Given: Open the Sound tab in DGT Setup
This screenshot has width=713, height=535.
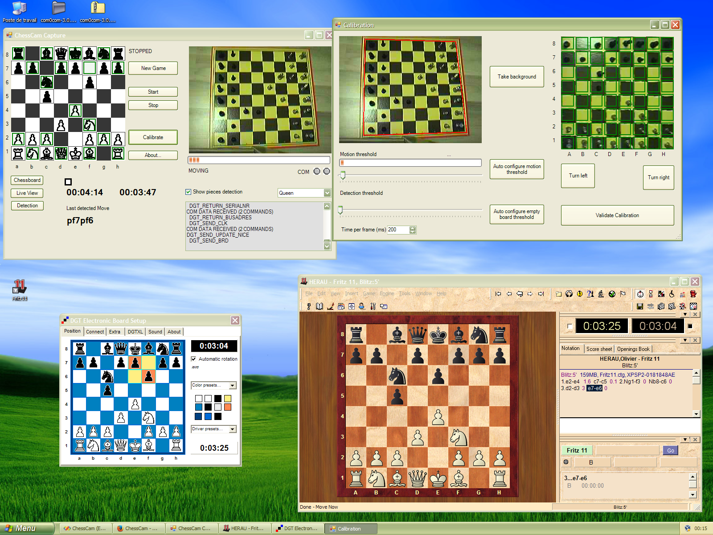Looking at the screenshot, I should (155, 332).
